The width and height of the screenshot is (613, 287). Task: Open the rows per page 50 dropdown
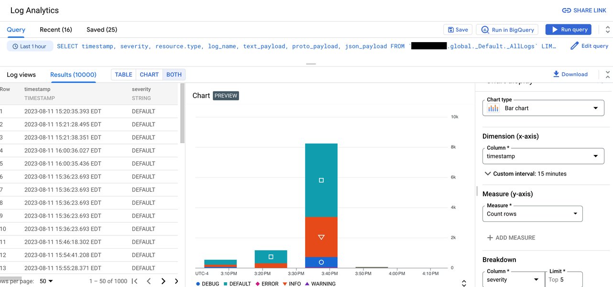click(x=46, y=281)
